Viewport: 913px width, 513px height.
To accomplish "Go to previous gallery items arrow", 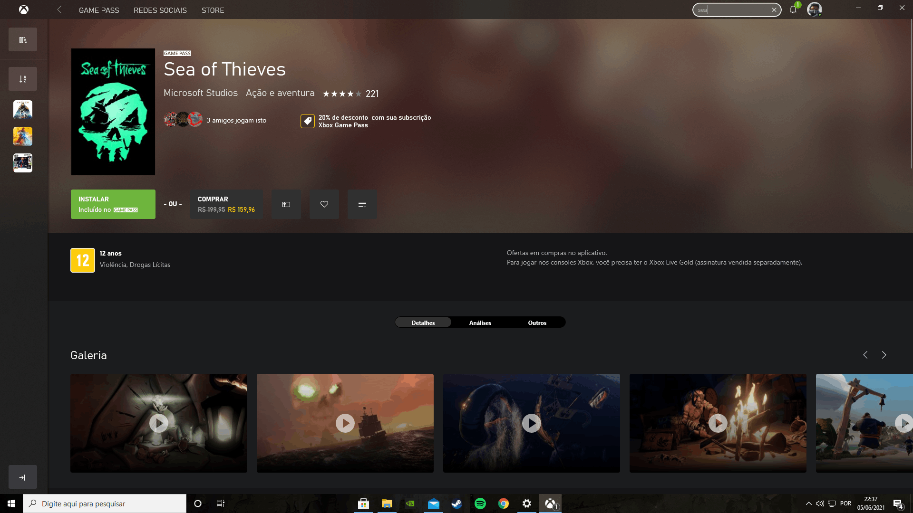I will (865, 355).
